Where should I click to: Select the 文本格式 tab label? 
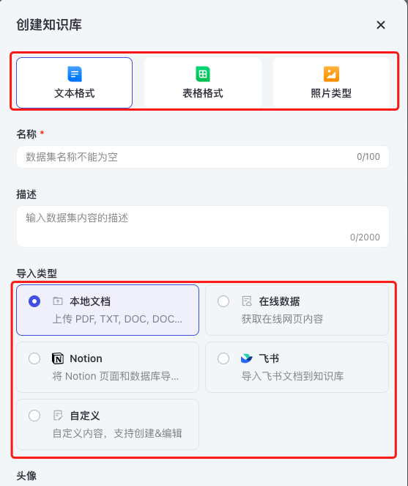coord(75,93)
